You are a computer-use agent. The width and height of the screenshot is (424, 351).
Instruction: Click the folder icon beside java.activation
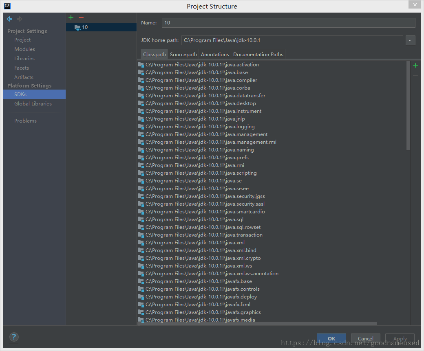tap(141, 64)
